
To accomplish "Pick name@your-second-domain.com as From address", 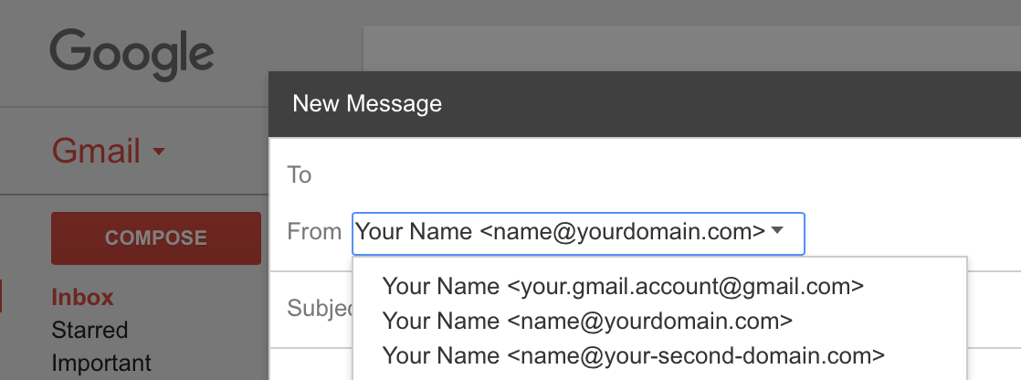I will click(633, 355).
